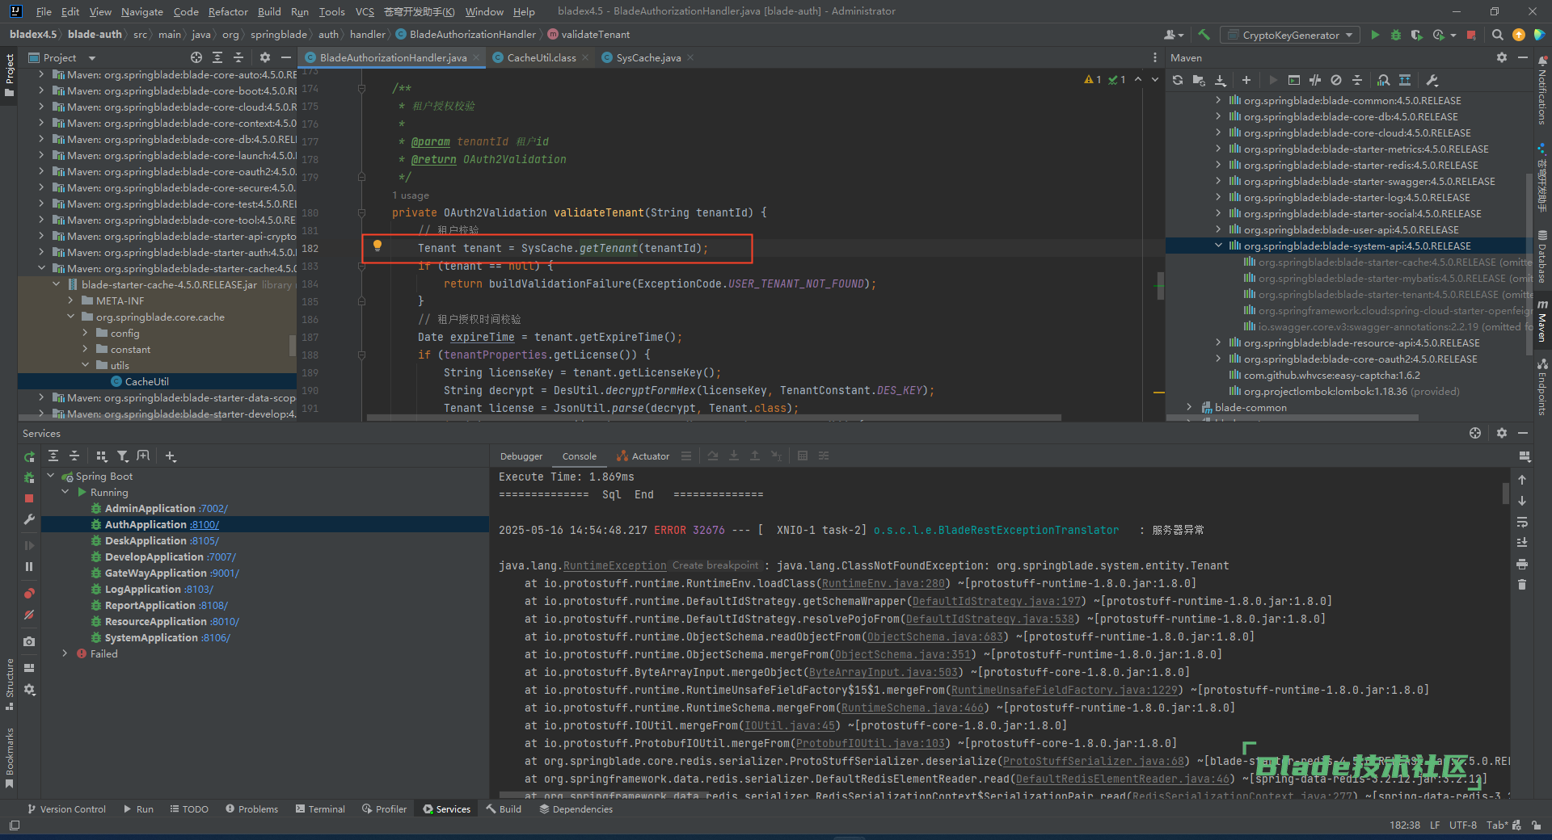Screen dimensions: 1552x840
Task: Reload all Maven projects
Action: (1178, 80)
